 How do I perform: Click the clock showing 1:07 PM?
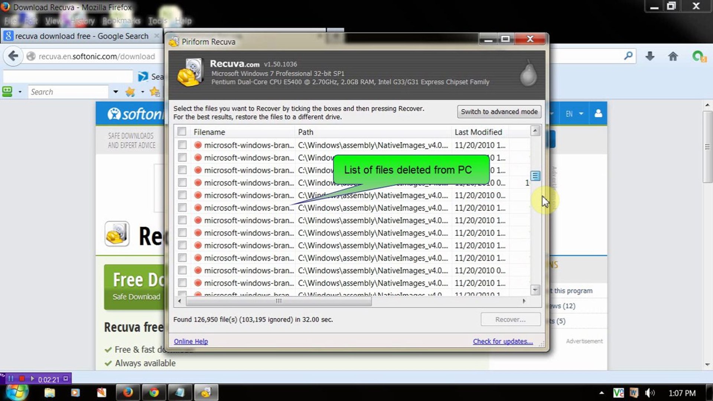click(682, 393)
